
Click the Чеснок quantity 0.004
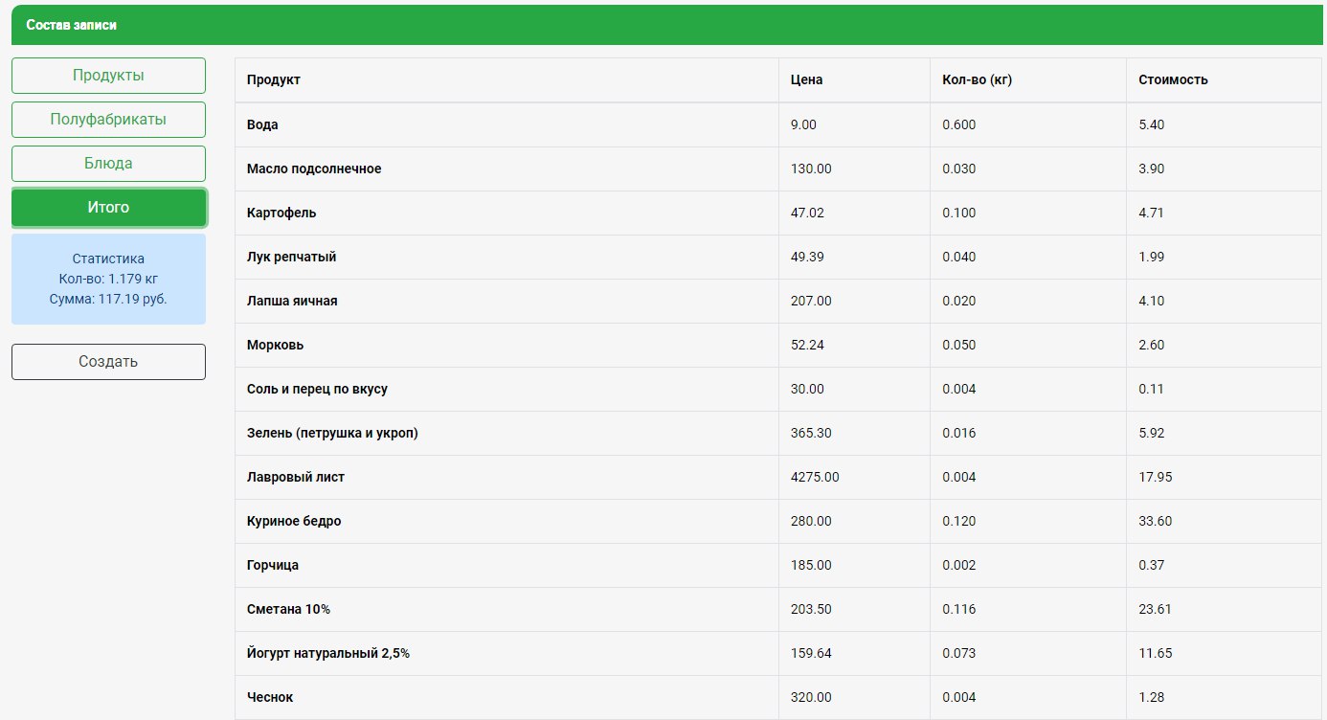(x=958, y=698)
